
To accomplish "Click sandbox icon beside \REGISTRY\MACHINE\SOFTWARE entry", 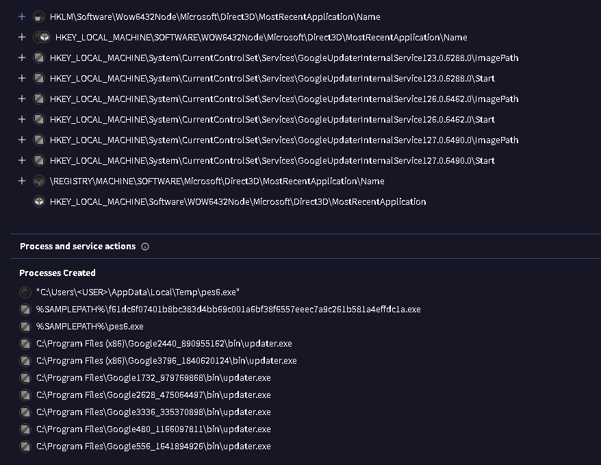I will 39,181.
